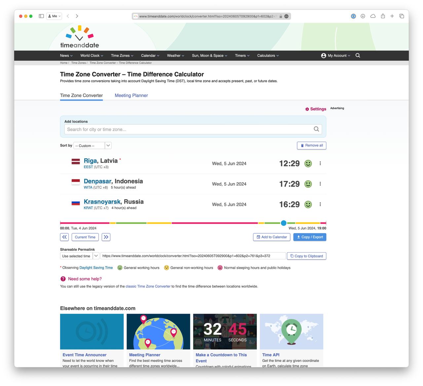The width and height of the screenshot is (423, 386).
Task: Open the site search magnifier in navbar
Action: pos(358,56)
